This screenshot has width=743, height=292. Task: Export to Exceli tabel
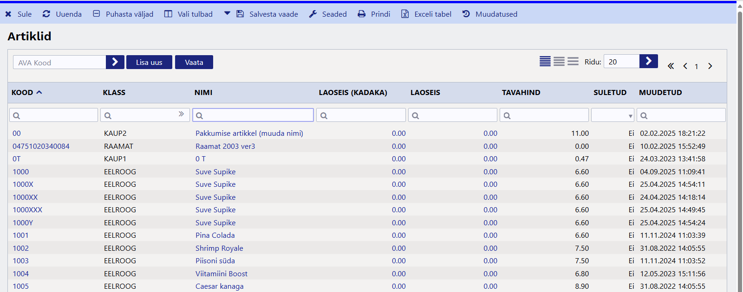click(x=405, y=14)
